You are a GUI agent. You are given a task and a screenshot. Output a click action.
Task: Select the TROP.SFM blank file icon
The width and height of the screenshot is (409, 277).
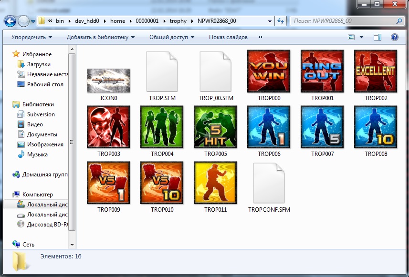162,72
